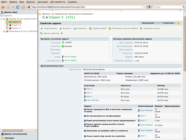Click the завершить спринт icon

coord(141,28)
